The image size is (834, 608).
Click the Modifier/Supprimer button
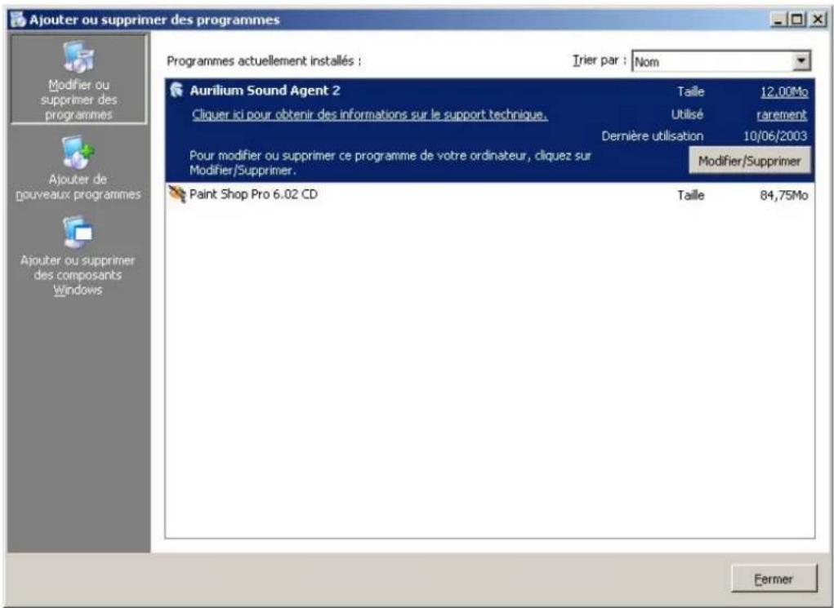[x=749, y=161]
